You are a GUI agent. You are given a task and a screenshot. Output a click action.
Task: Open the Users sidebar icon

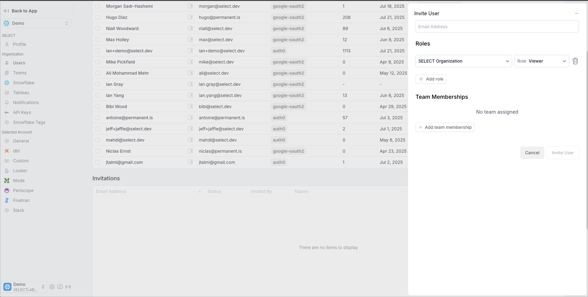pyautogui.click(x=7, y=63)
